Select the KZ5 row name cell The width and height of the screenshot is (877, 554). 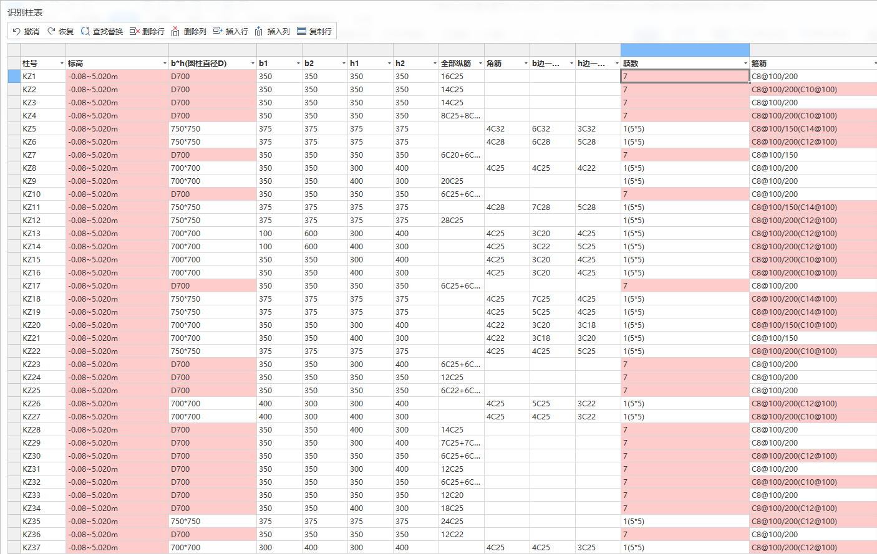tap(43, 129)
